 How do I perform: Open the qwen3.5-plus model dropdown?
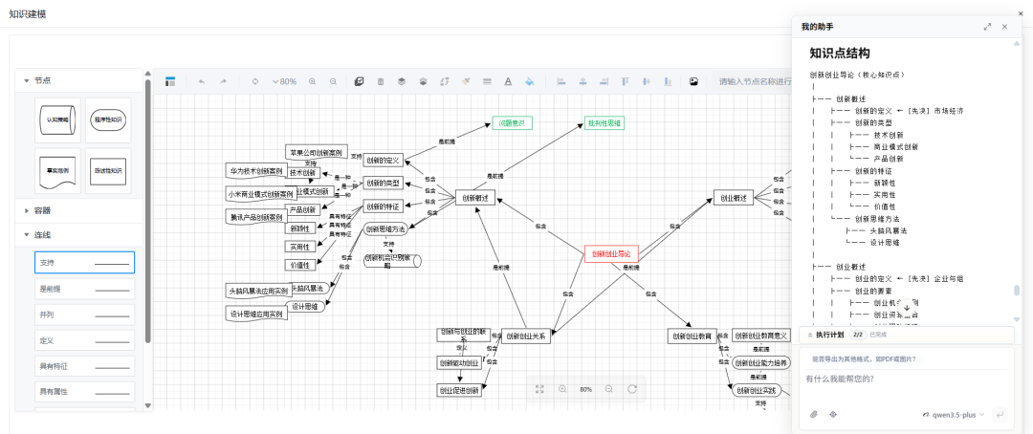(954, 415)
